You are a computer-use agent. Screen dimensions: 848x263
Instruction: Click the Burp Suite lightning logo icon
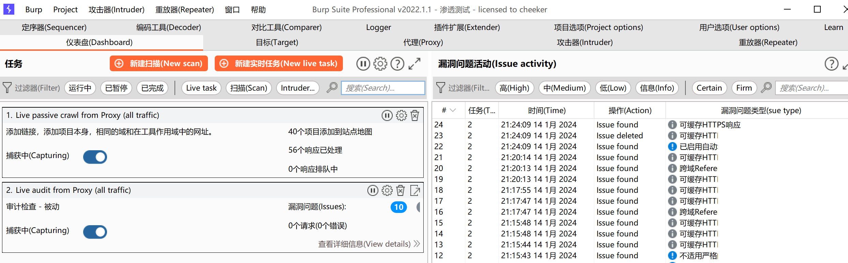(x=9, y=9)
